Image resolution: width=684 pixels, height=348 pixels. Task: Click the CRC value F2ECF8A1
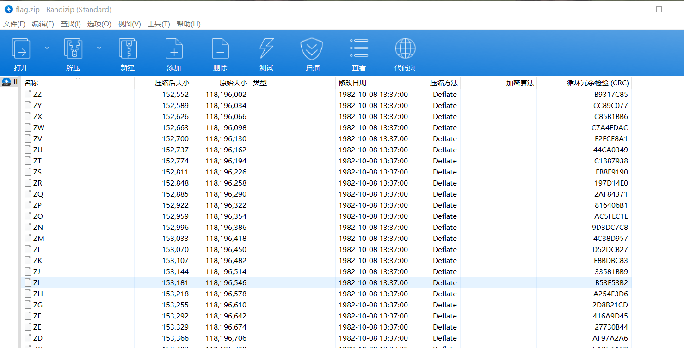611,139
